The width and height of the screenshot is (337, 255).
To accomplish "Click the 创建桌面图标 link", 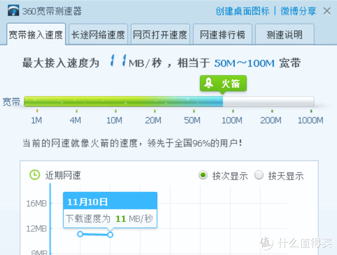I will pos(243,11).
